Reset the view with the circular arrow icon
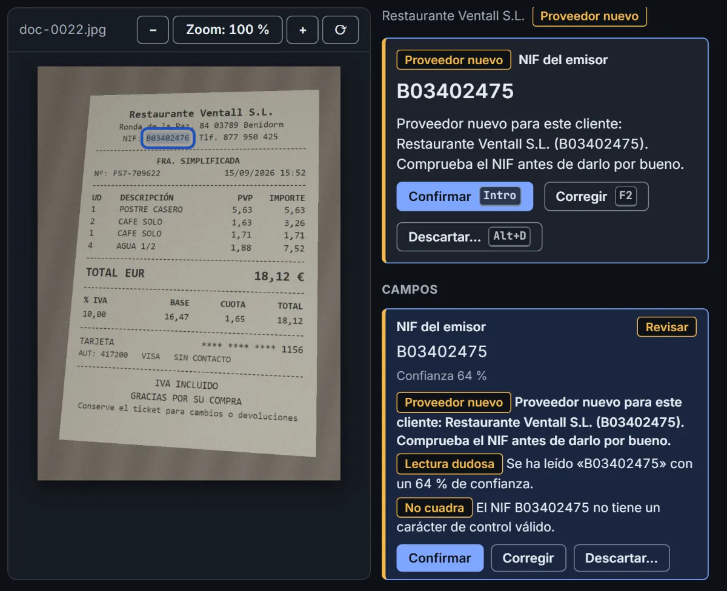The image size is (727, 591). click(340, 30)
